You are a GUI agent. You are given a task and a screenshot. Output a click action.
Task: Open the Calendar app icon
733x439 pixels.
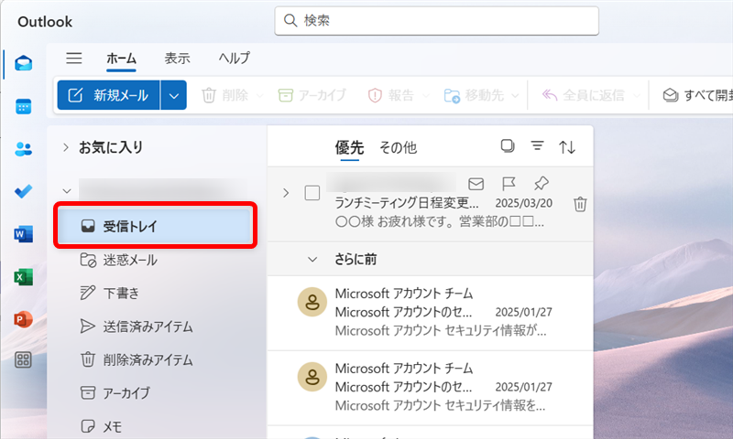[23, 106]
